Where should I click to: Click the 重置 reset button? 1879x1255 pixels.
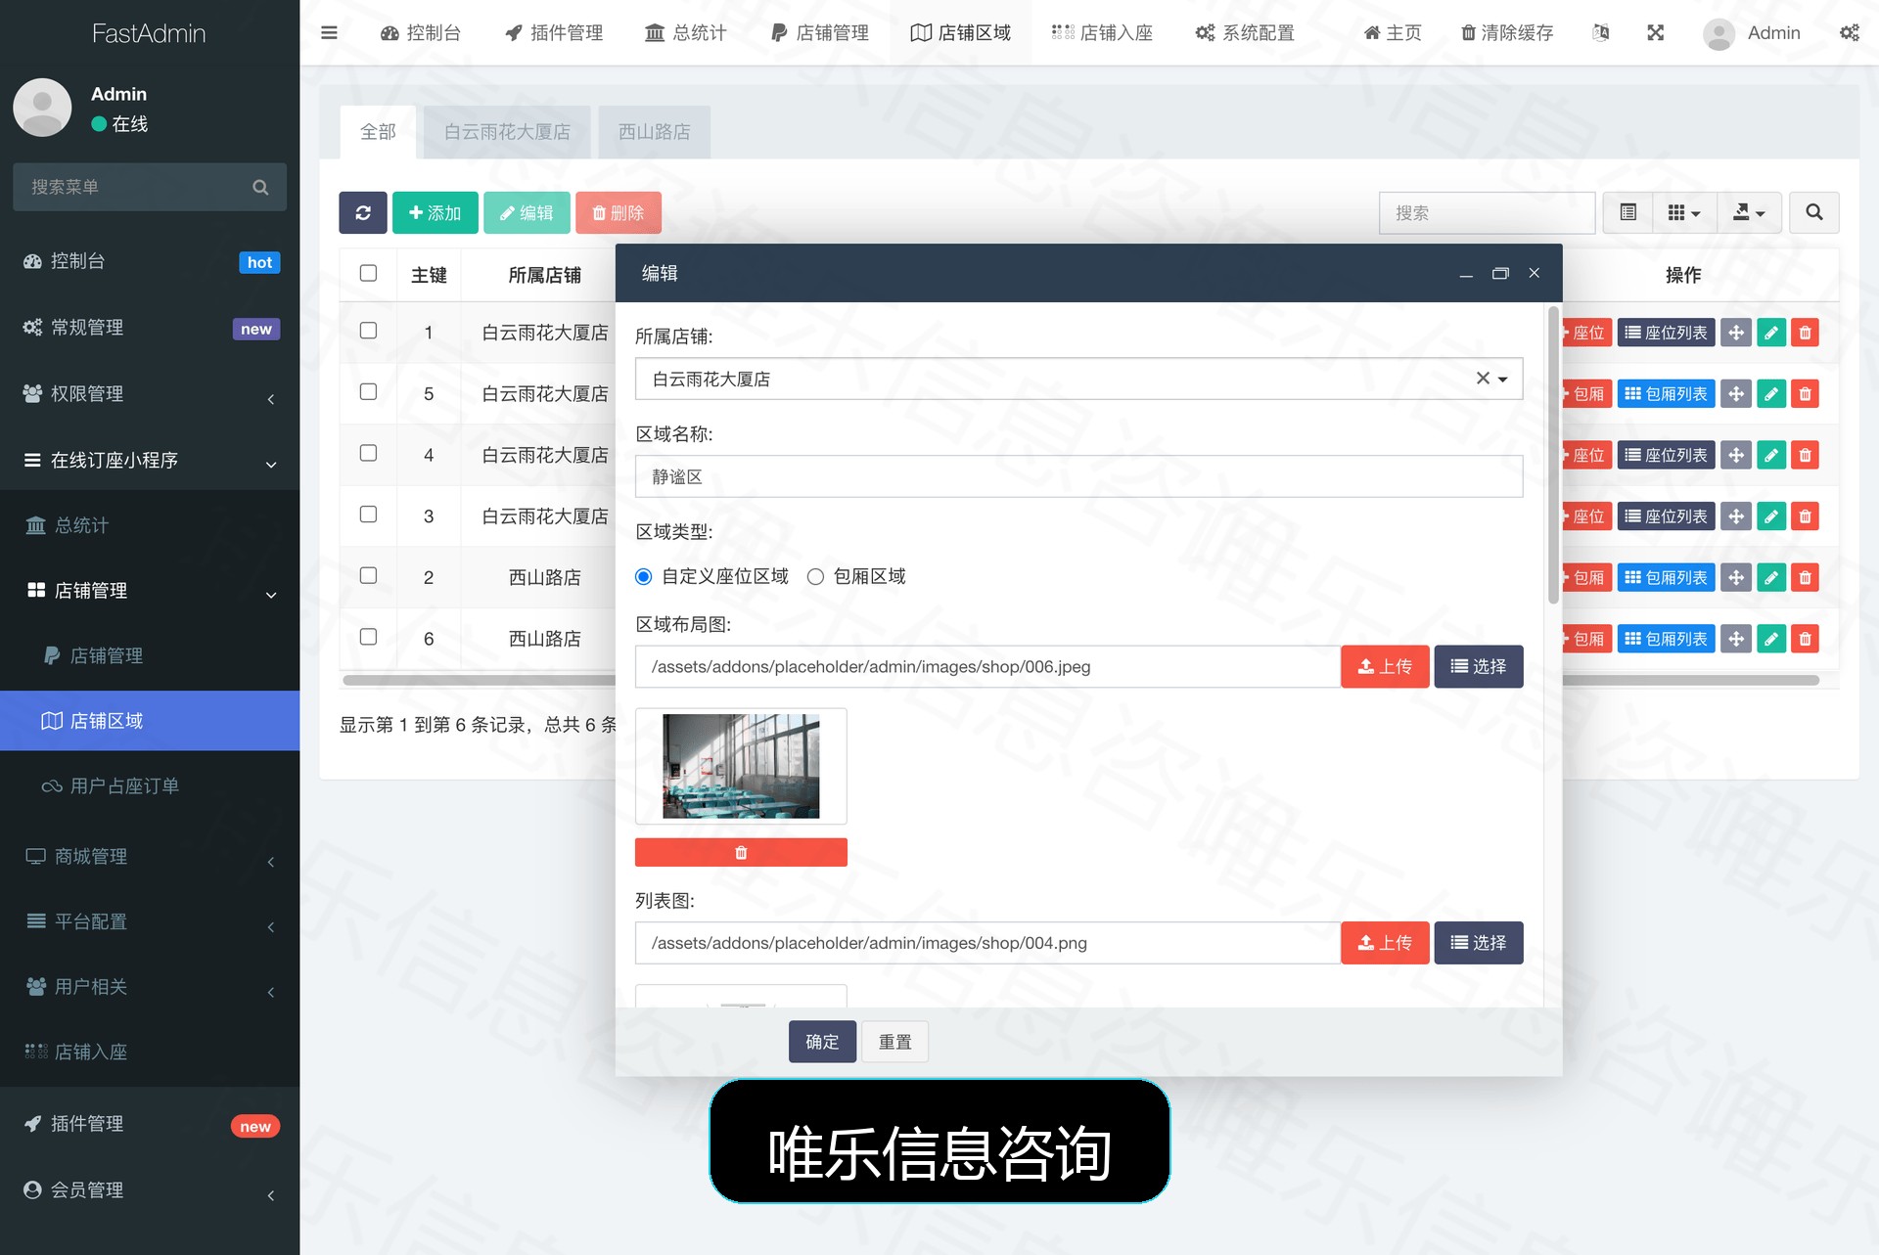tap(894, 1042)
